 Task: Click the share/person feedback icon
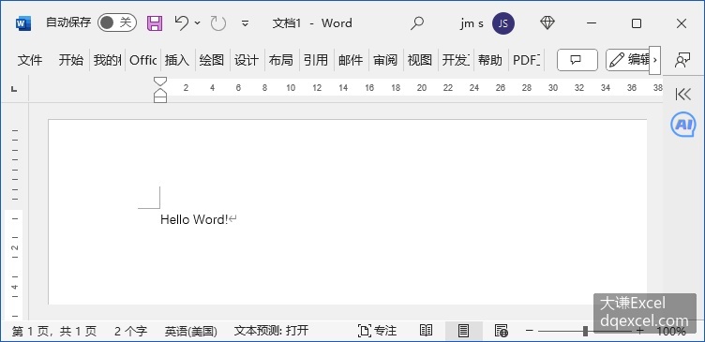682,60
